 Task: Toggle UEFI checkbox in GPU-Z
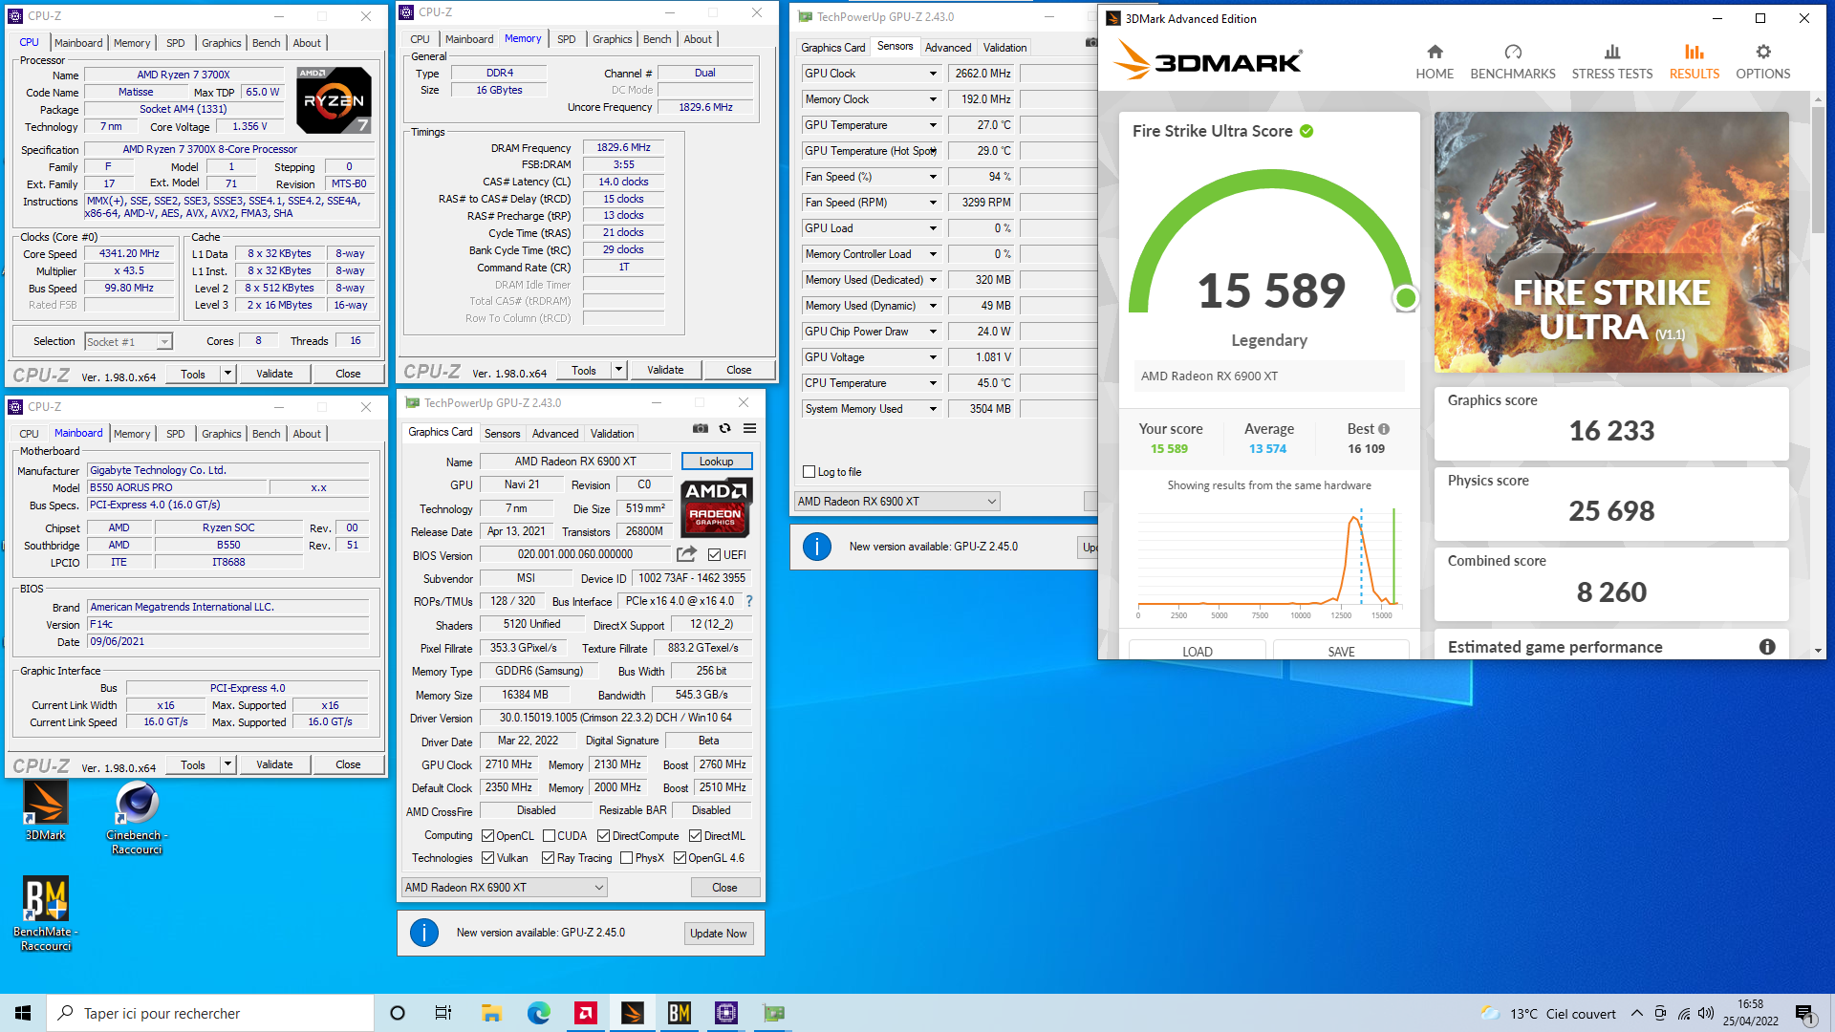coord(714,554)
